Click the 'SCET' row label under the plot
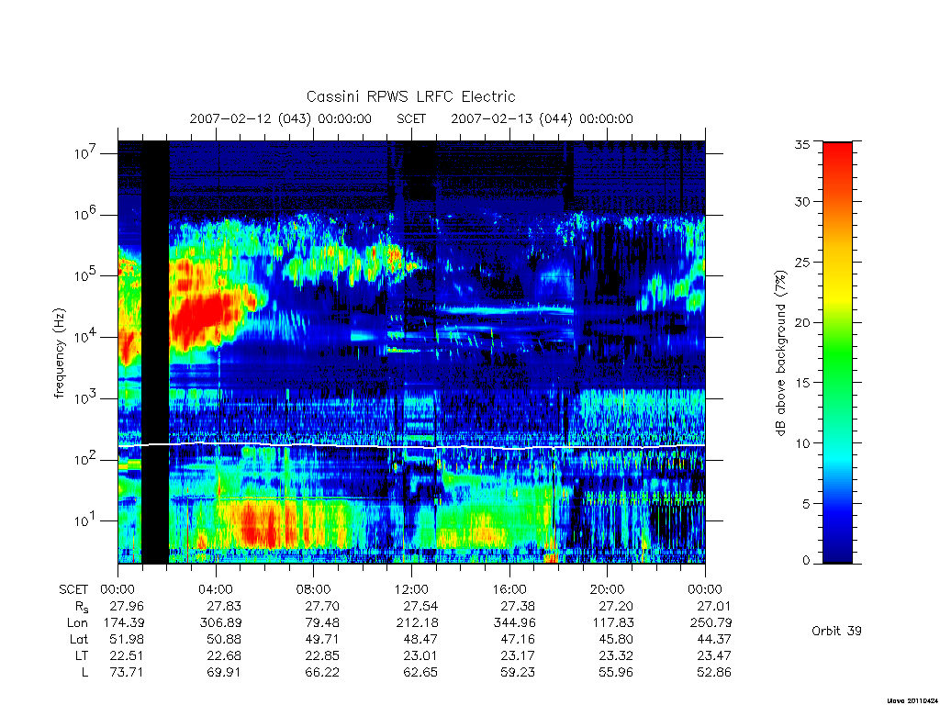This screenshot has height=705, width=940. coord(73,589)
